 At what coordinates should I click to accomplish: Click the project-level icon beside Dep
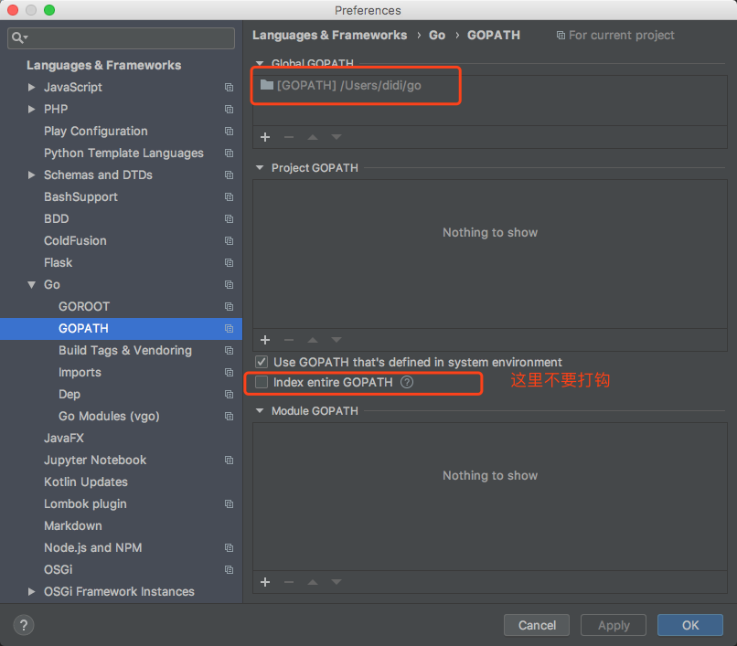tap(229, 394)
